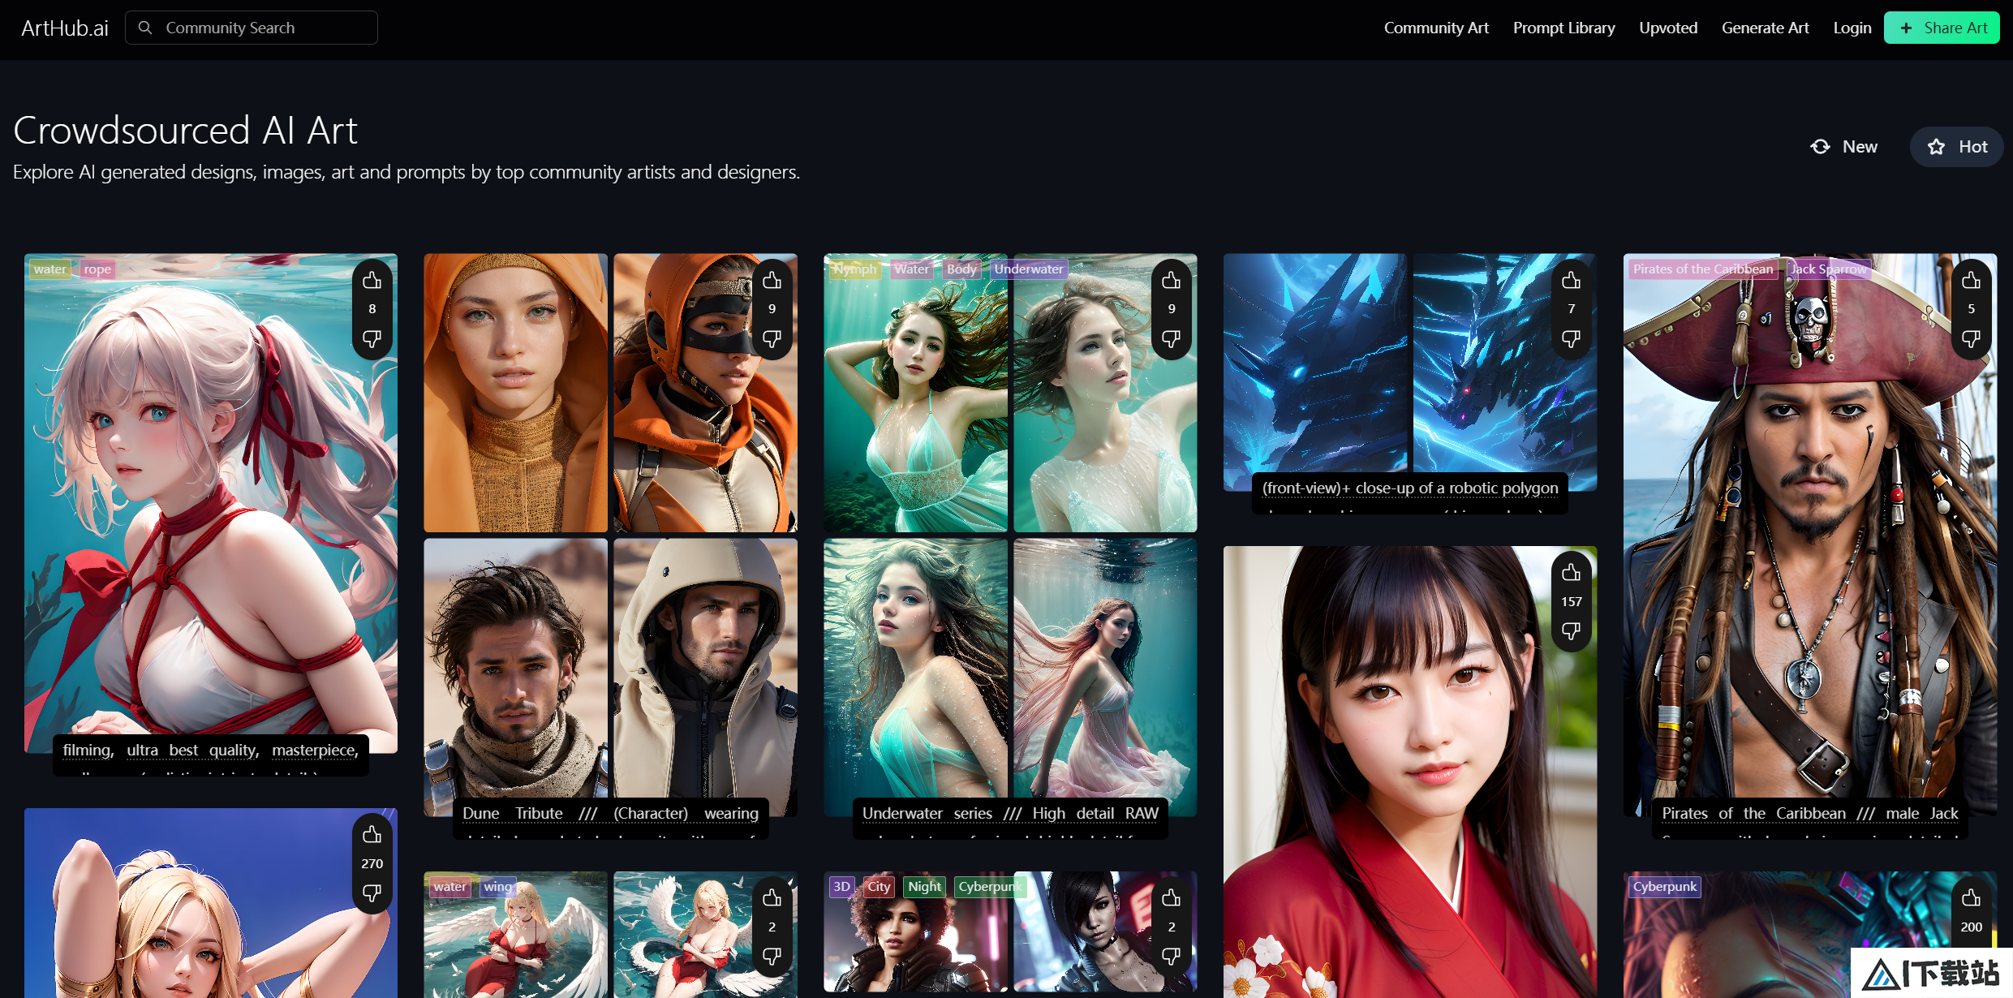The width and height of the screenshot is (2013, 998).
Task: Select the 'Underwater' tag
Action: (1029, 269)
